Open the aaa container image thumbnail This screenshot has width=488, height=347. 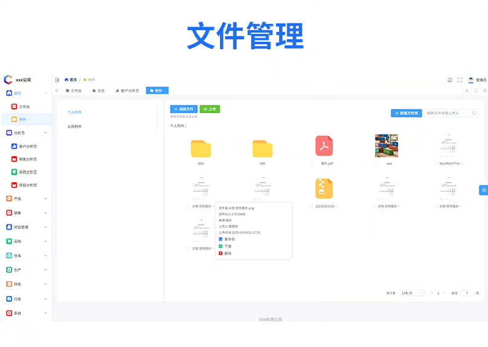[386, 146]
